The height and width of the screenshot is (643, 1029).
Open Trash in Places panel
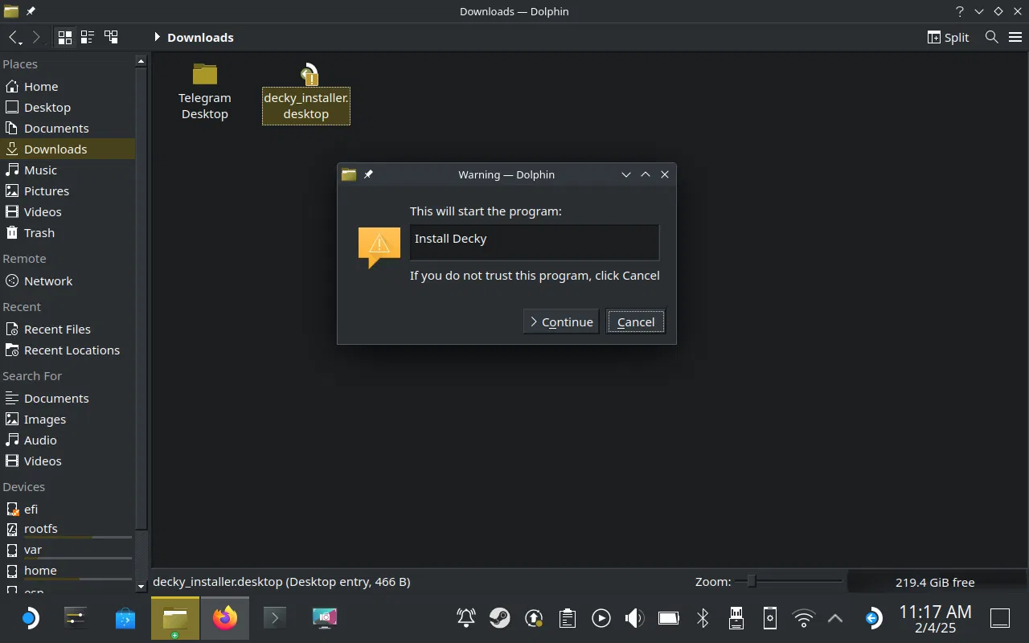coord(68,232)
